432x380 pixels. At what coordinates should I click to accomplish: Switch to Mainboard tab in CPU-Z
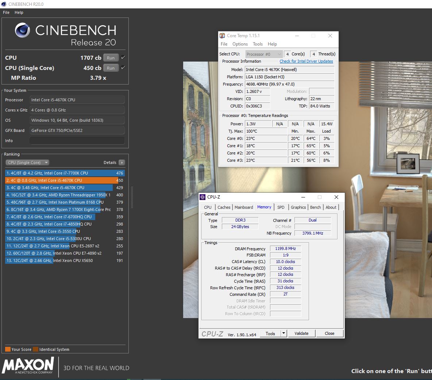[244, 207]
